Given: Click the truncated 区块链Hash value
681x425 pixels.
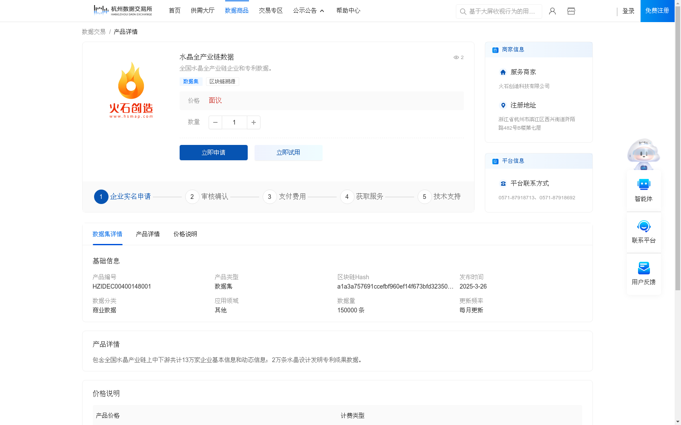Looking at the screenshot, I should [395, 286].
